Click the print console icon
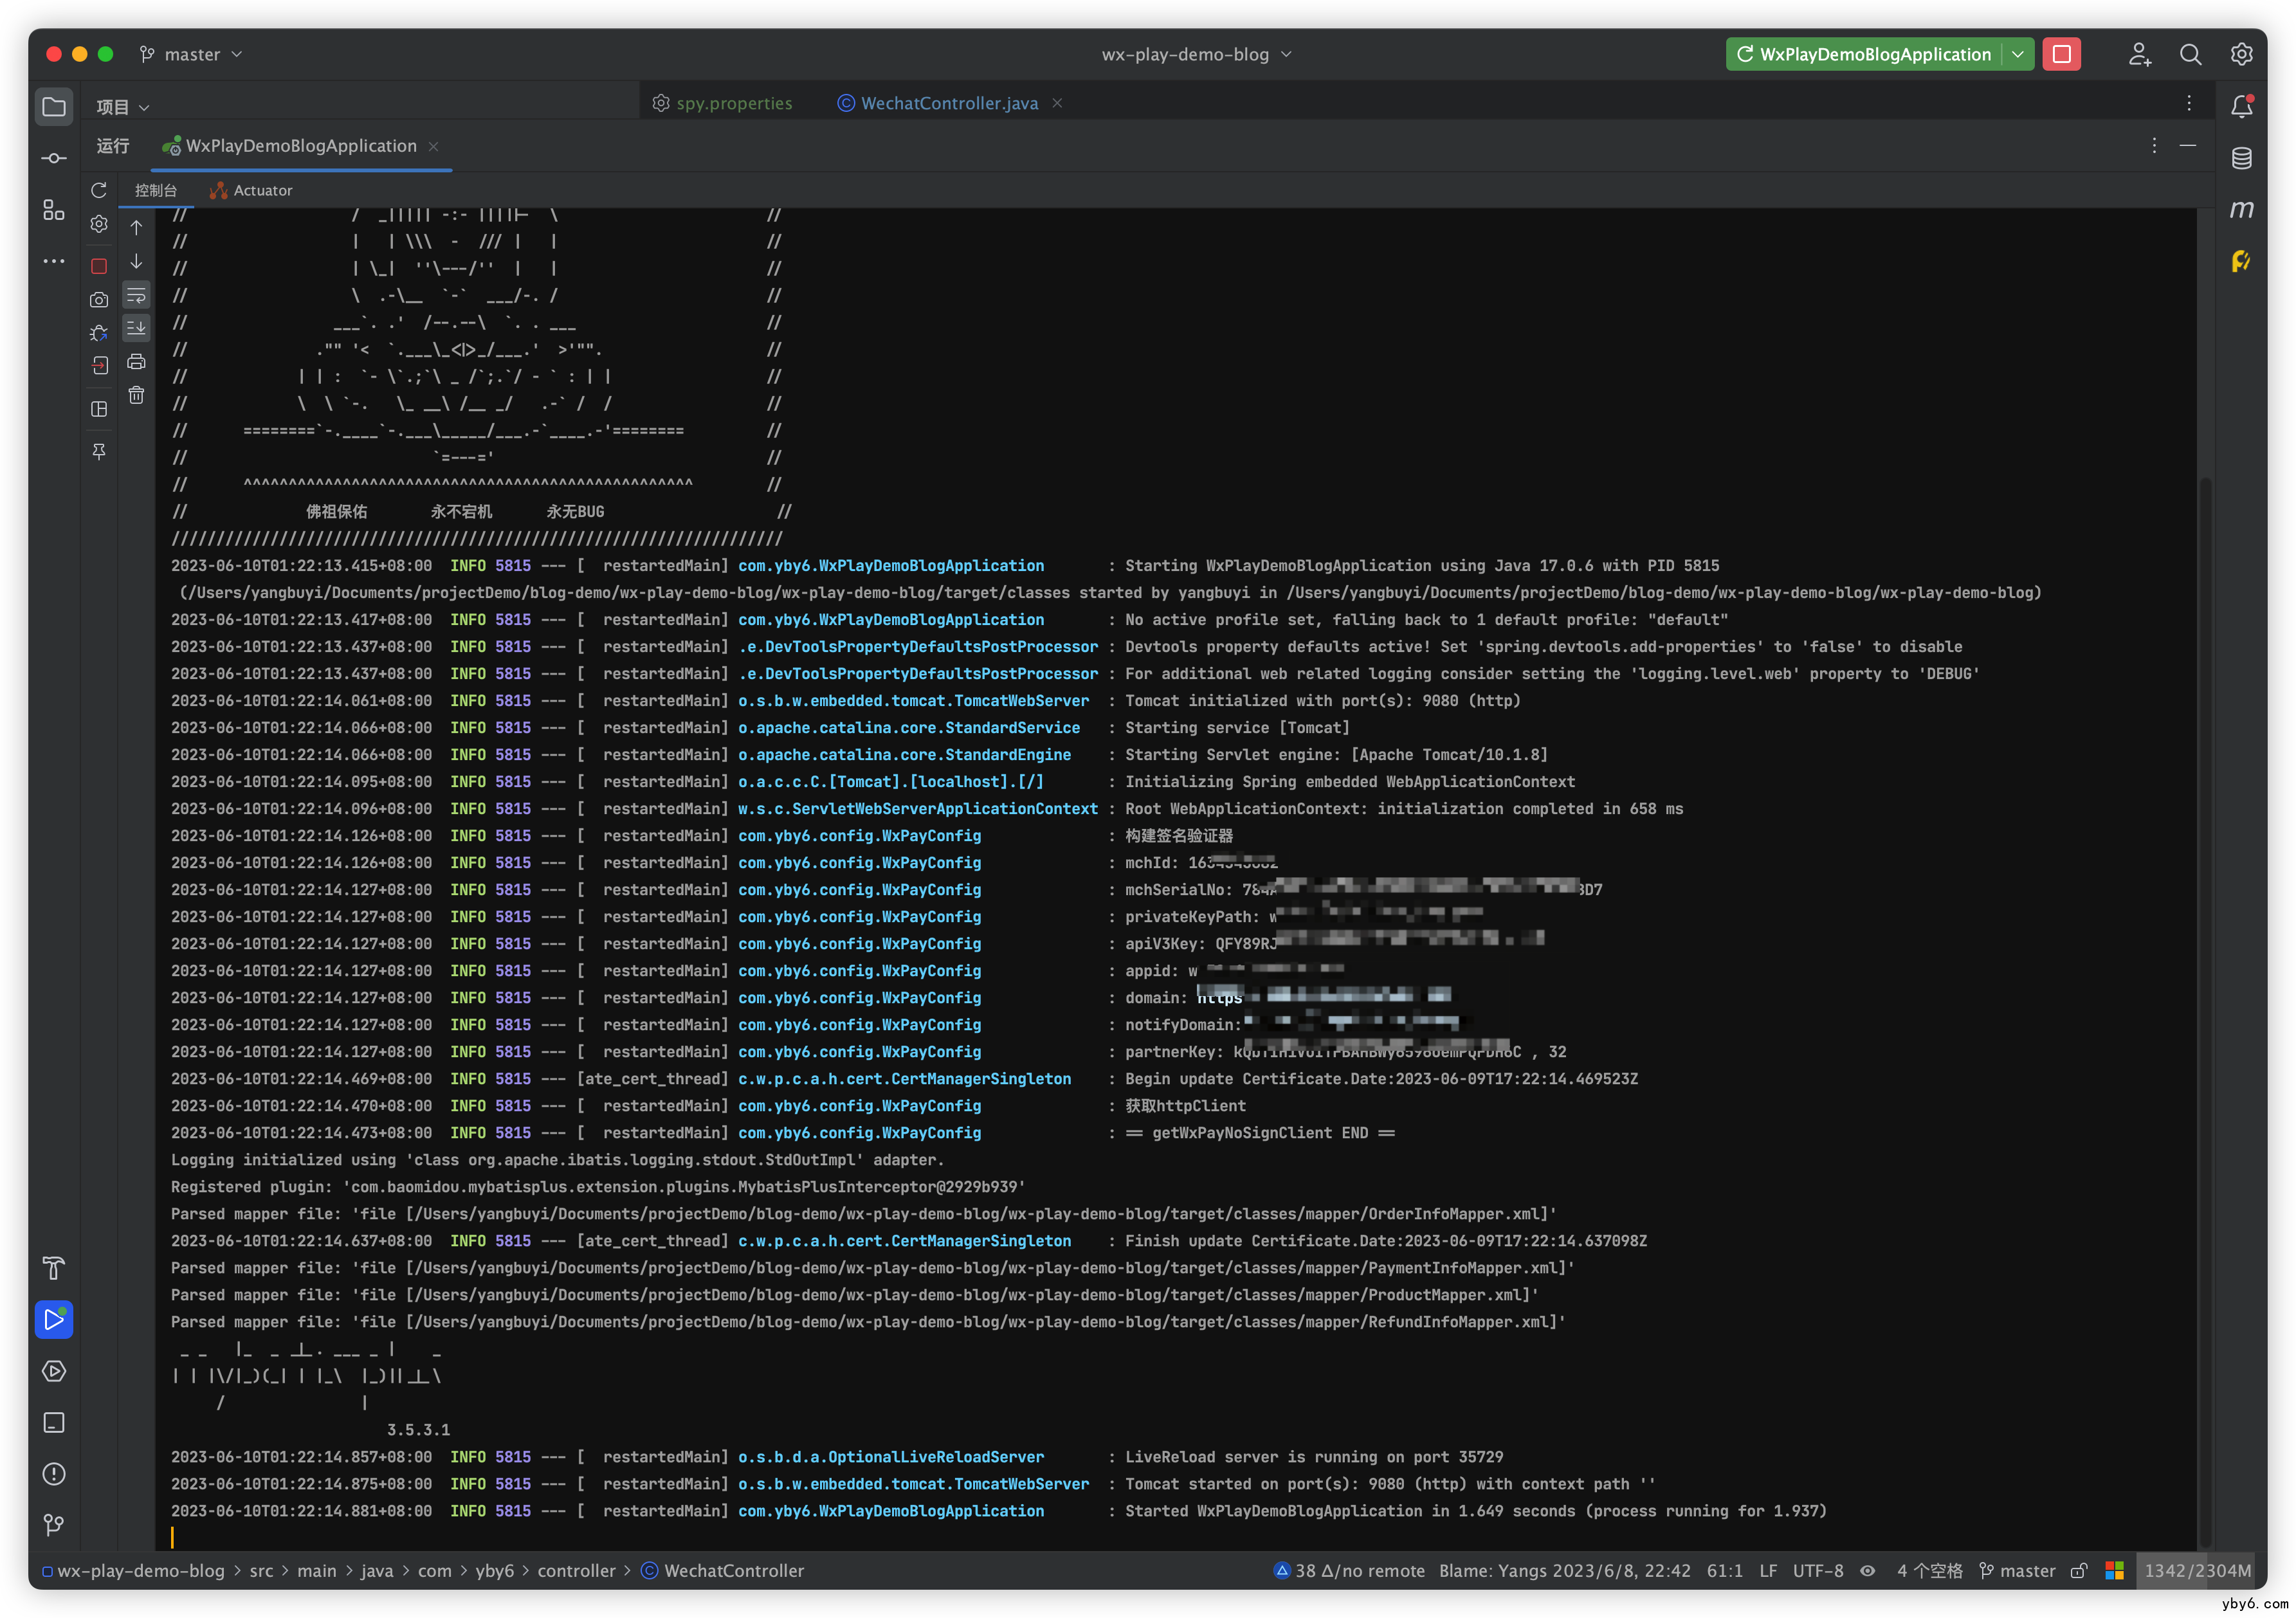The image size is (2296, 1618). tap(136, 362)
